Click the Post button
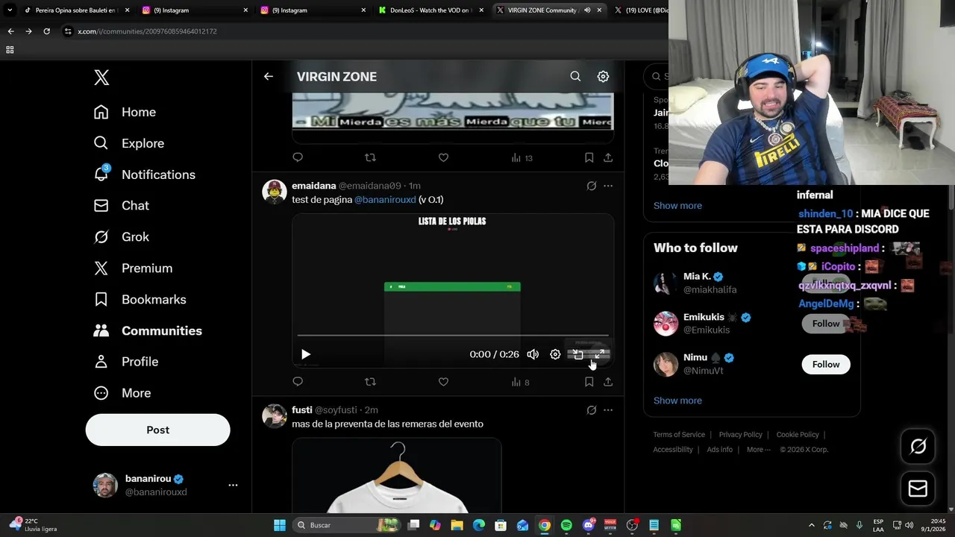This screenshot has width=955, height=537. (157, 430)
